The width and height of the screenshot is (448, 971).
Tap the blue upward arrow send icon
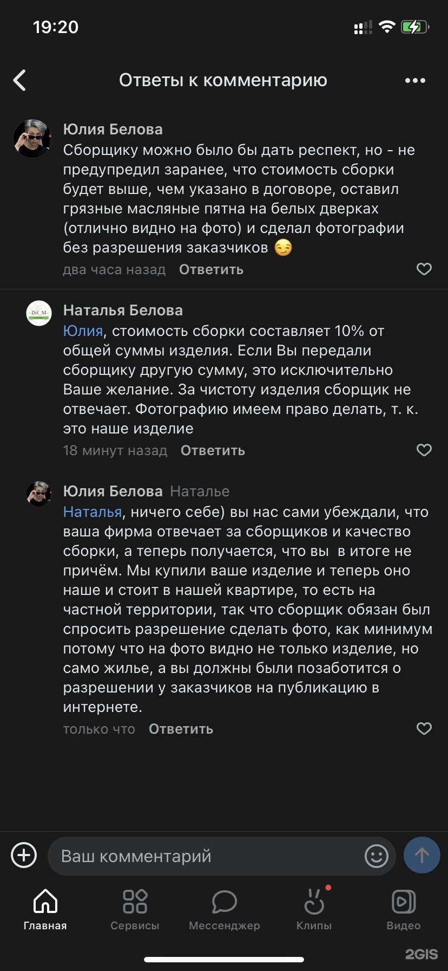(x=421, y=855)
